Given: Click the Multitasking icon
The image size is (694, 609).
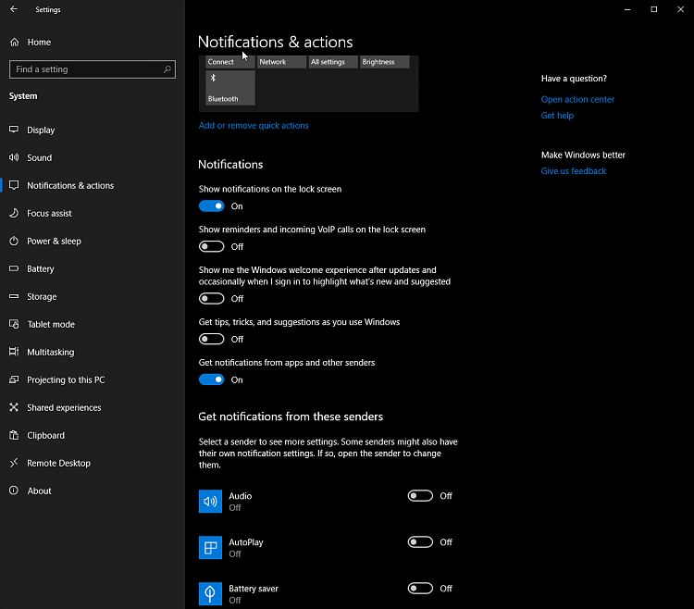Looking at the screenshot, I should (14, 352).
